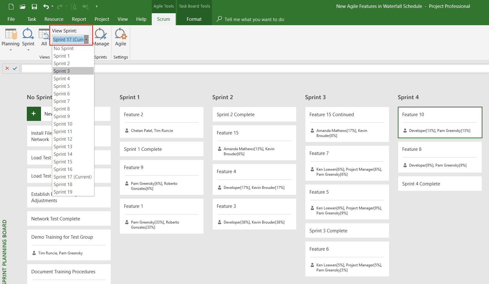
Task: Undo the last action
Action: tap(46, 6)
